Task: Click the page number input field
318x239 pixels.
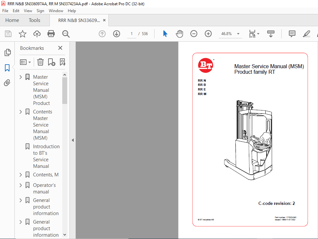Action: (x=132, y=34)
